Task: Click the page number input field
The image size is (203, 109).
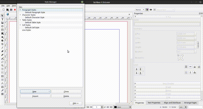Action: pyautogui.click(x=97, y=107)
